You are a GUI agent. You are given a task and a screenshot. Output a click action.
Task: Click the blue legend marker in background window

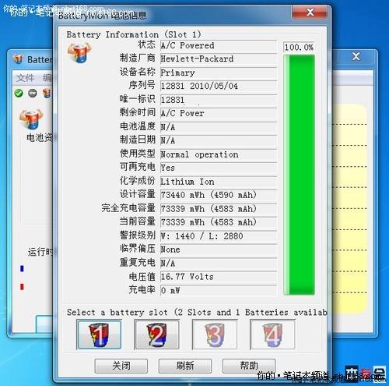coord(22,268)
